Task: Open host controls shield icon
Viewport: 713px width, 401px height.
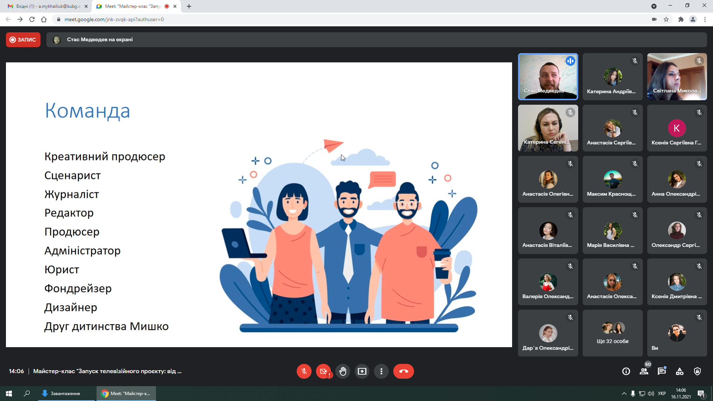Action: [697, 371]
